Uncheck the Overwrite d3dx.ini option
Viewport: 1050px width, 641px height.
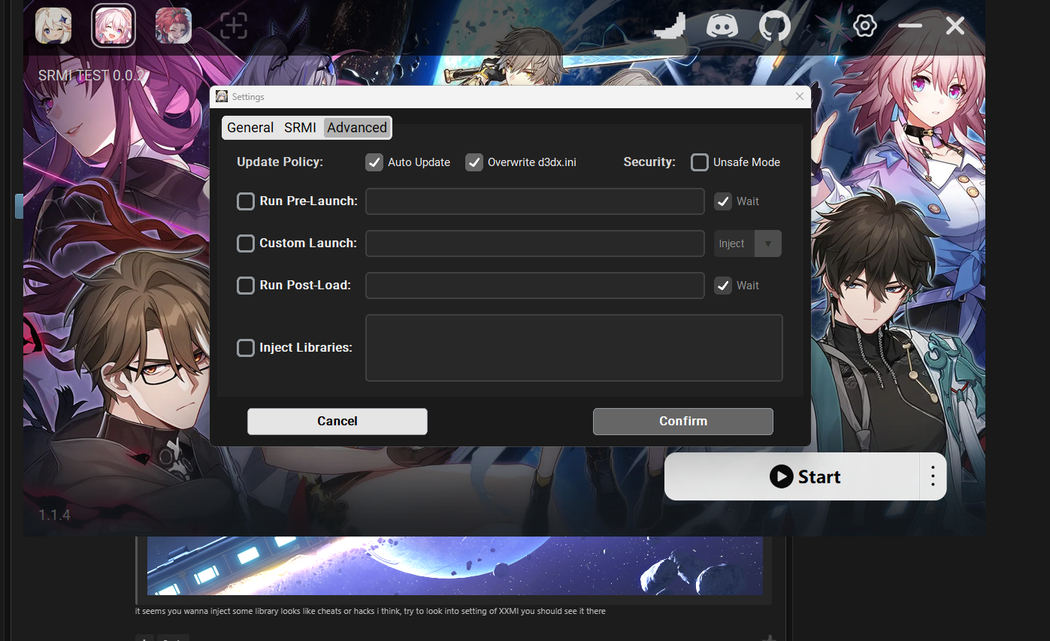[x=474, y=162]
